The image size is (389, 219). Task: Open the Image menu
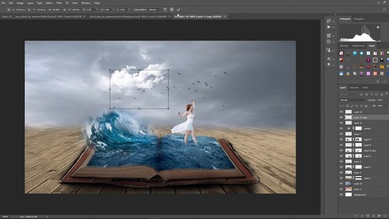20,3
